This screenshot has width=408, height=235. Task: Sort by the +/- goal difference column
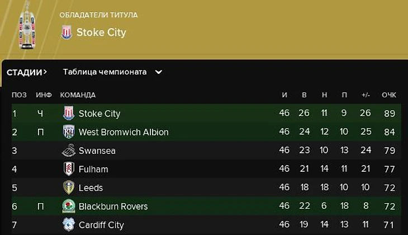(366, 95)
